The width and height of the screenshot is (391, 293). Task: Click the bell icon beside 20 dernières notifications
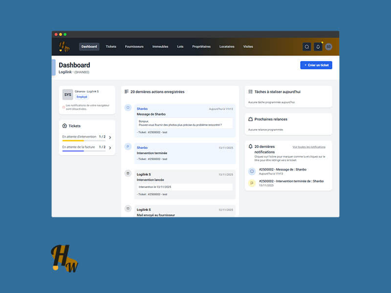(x=251, y=146)
